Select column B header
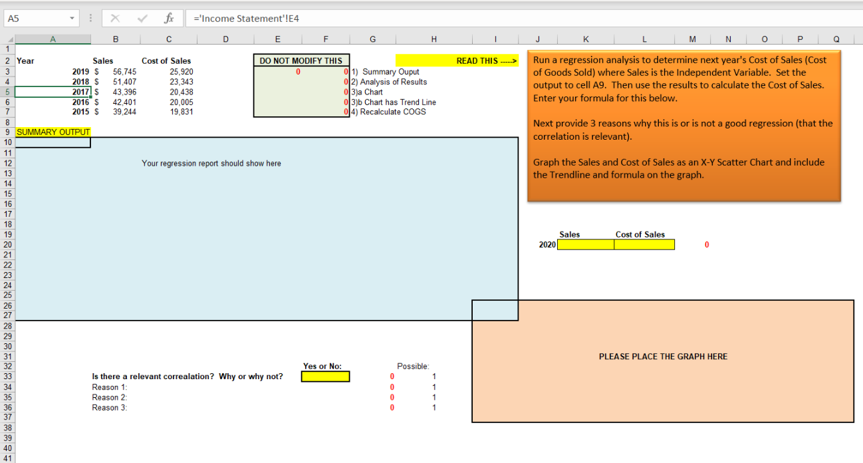863x463 pixels. pyautogui.click(x=116, y=39)
